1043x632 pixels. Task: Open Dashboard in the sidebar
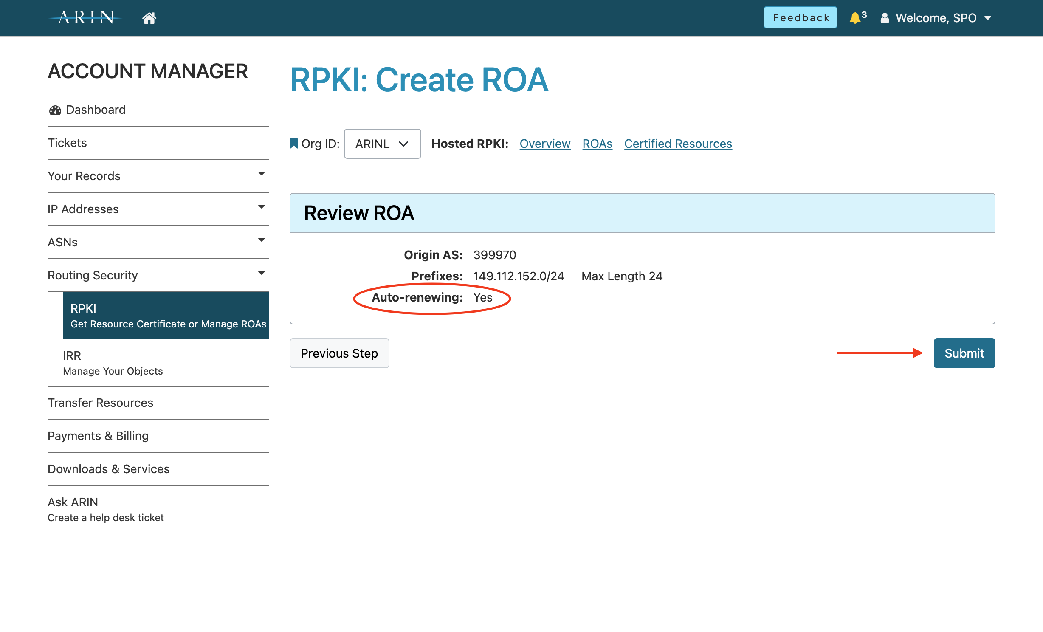point(96,110)
